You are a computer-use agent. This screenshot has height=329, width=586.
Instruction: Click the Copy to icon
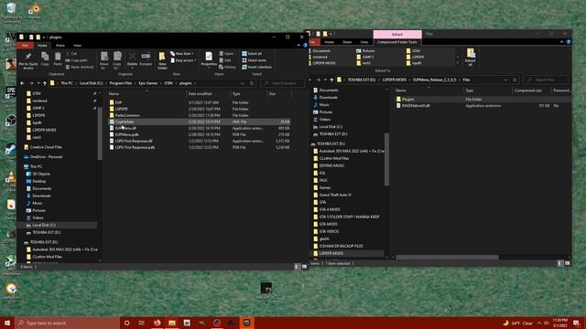[117, 60]
